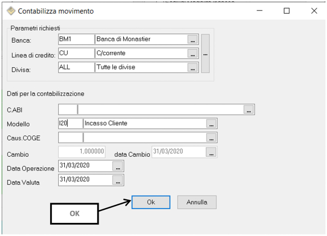Click the application icon in title bar

click(10, 10)
